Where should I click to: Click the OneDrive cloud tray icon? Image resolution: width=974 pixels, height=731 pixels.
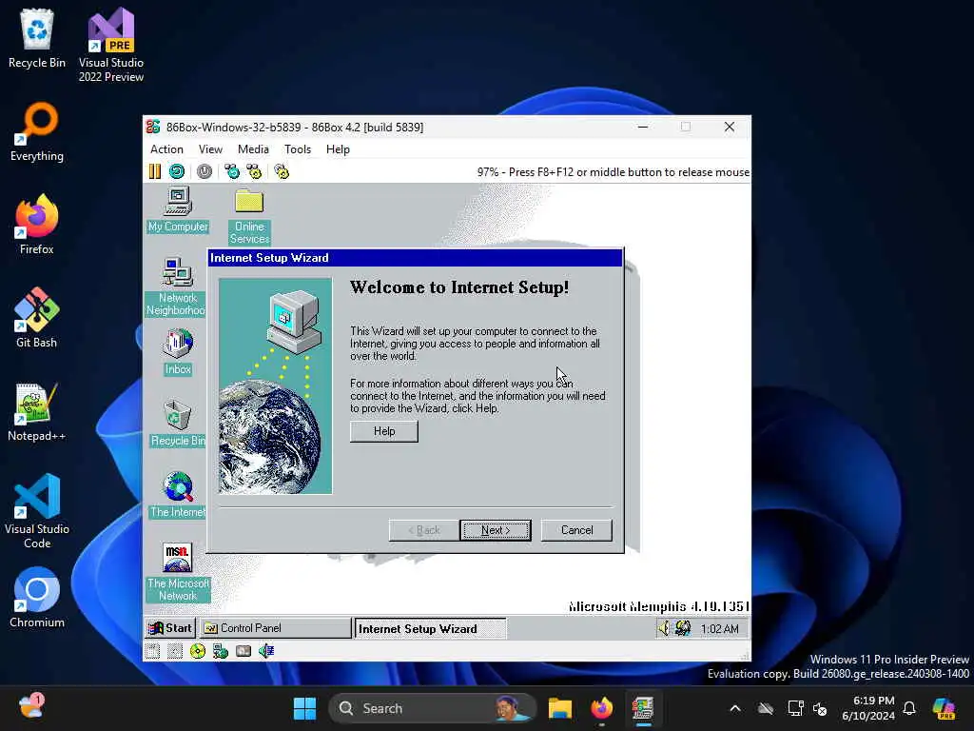click(x=766, y=708)
